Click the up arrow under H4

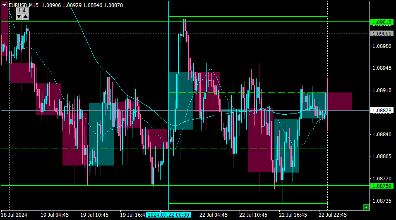coord(26,17)
